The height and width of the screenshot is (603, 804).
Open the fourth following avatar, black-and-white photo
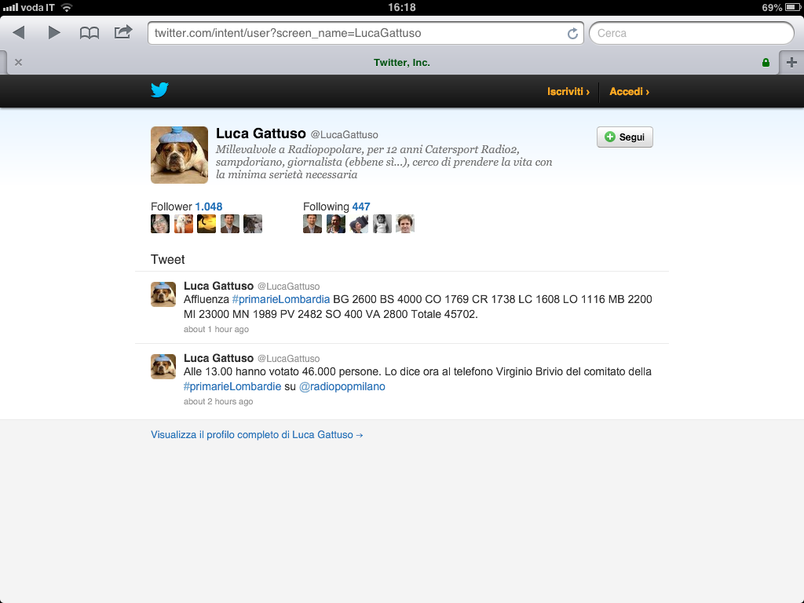click(x=382, y=224)
